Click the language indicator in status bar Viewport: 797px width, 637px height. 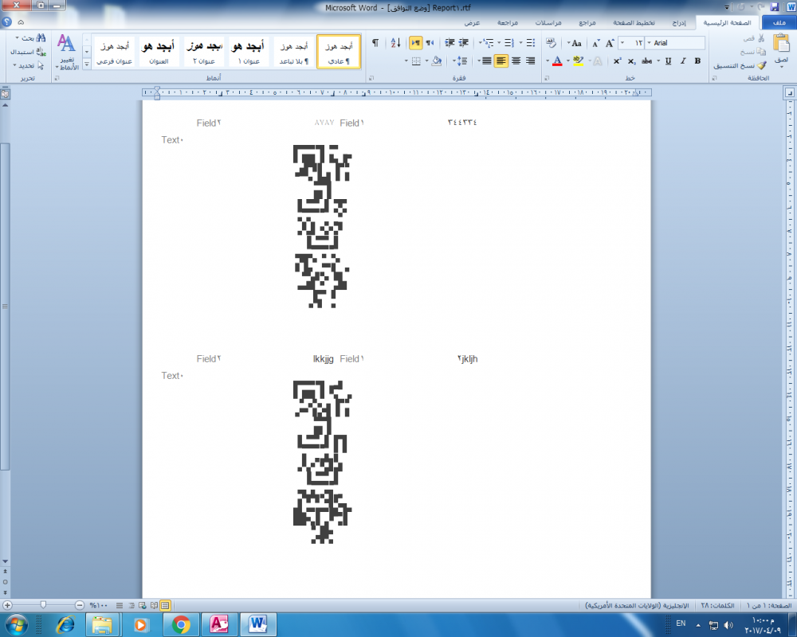point(637,605)
